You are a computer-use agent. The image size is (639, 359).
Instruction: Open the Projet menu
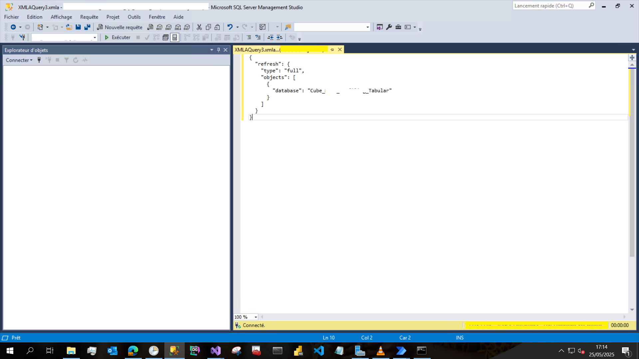(113, 17)
